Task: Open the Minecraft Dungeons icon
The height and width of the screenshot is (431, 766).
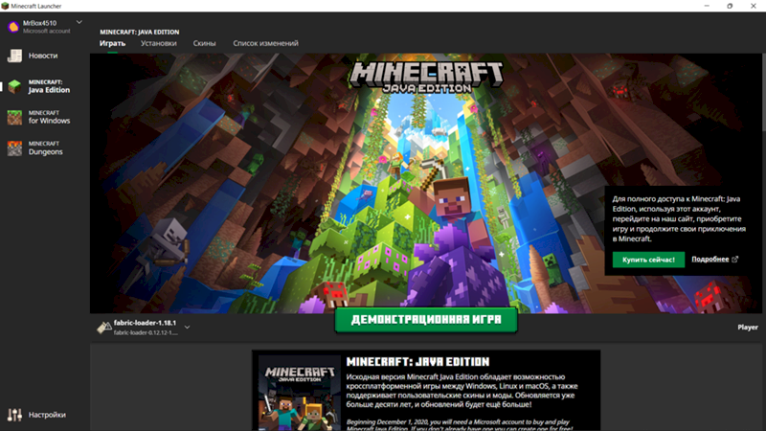Action: click(14, 147)
